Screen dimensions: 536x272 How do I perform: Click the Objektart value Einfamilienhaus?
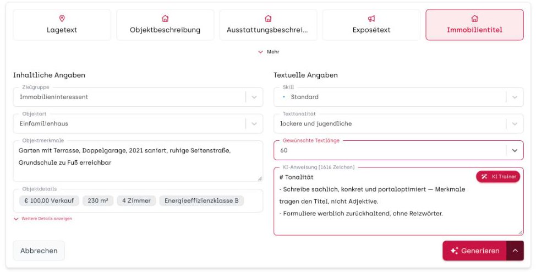tap(44, 123)
